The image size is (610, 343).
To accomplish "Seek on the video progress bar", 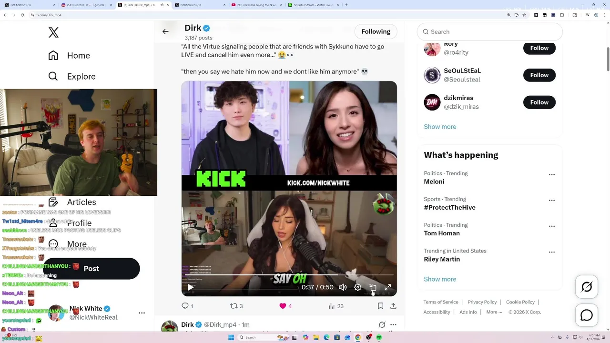I will 289,275.
